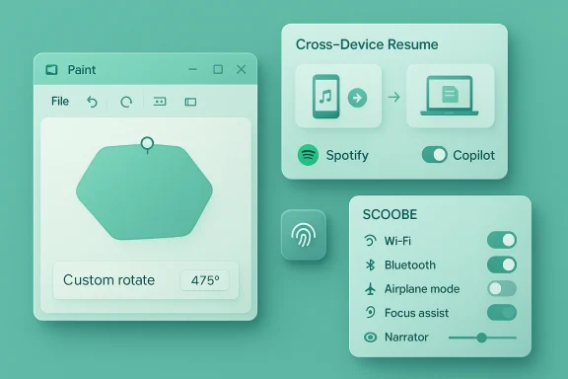The image size is (568, 379).
Task: Click the Bluetooth icon in SCOOBE panel
Action: coord(370,265)
